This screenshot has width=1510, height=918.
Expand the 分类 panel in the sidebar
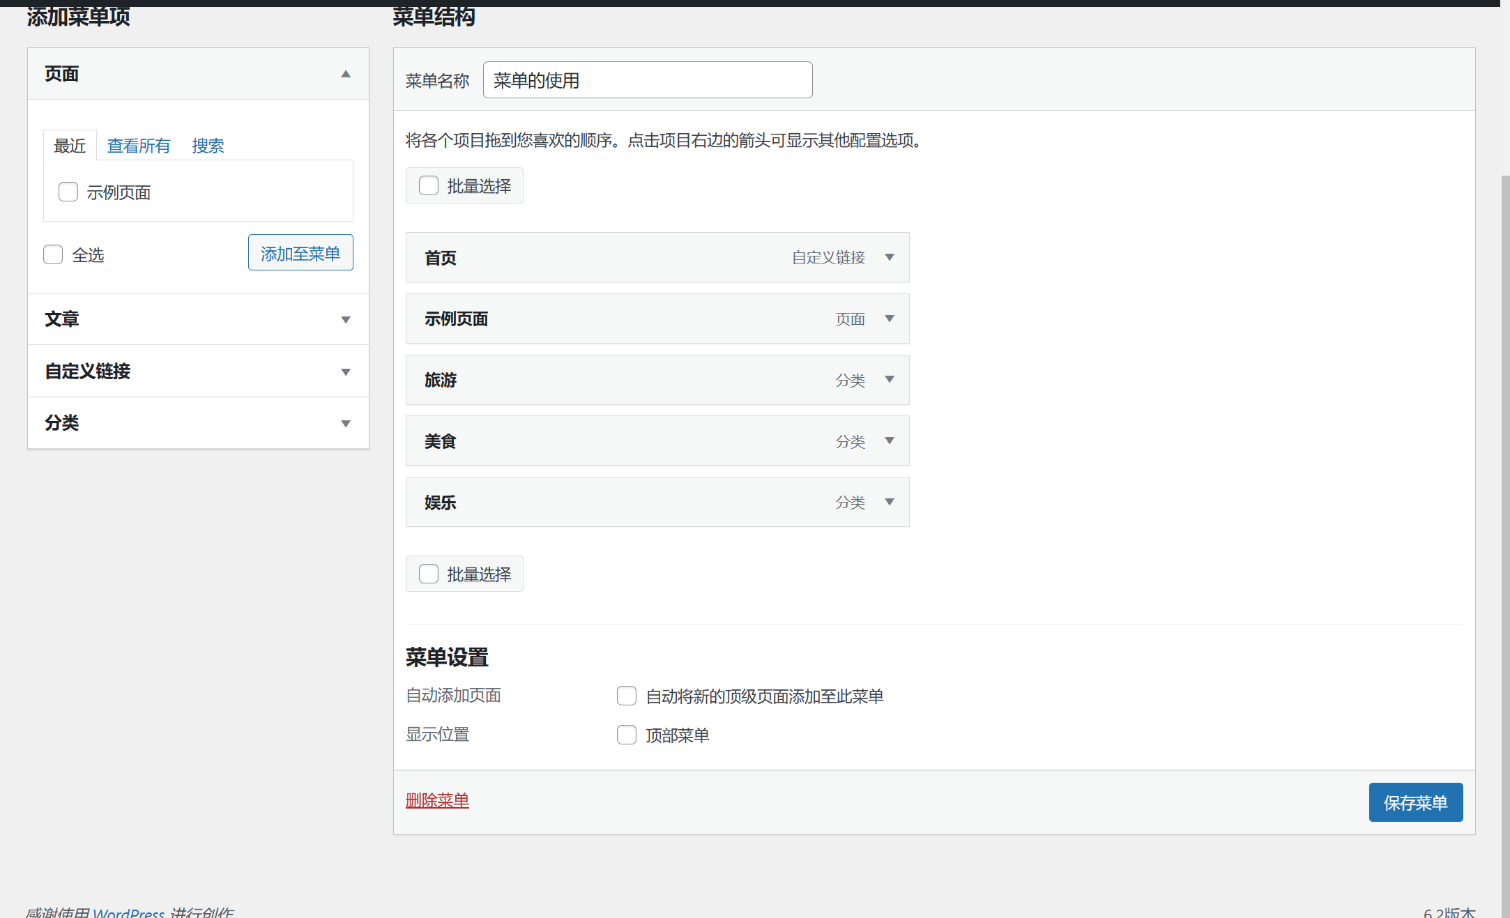345,423
